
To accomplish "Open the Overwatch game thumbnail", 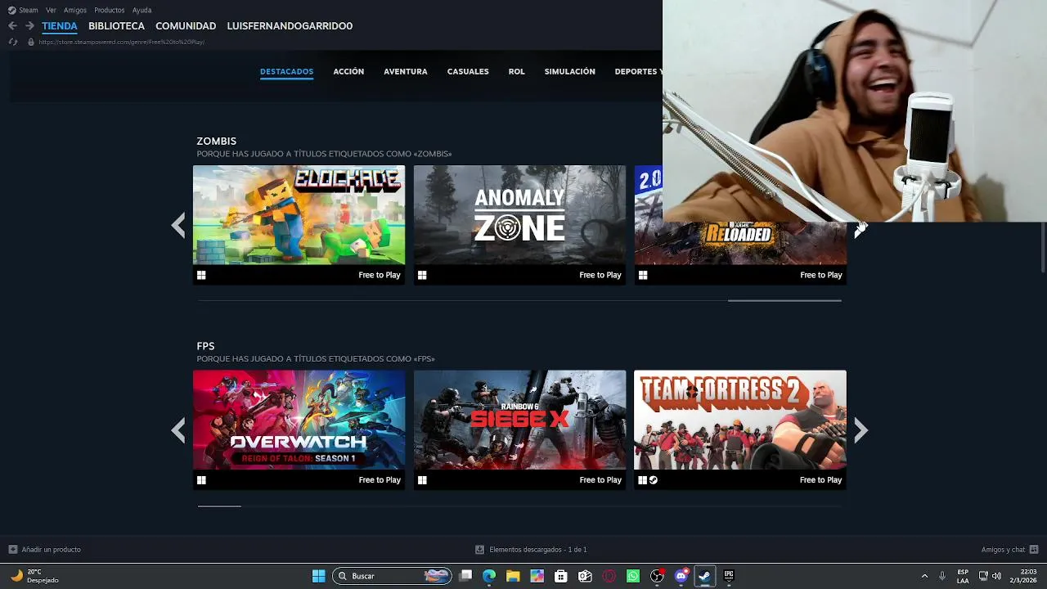I will pyautogui.click(x=299, y=420).
